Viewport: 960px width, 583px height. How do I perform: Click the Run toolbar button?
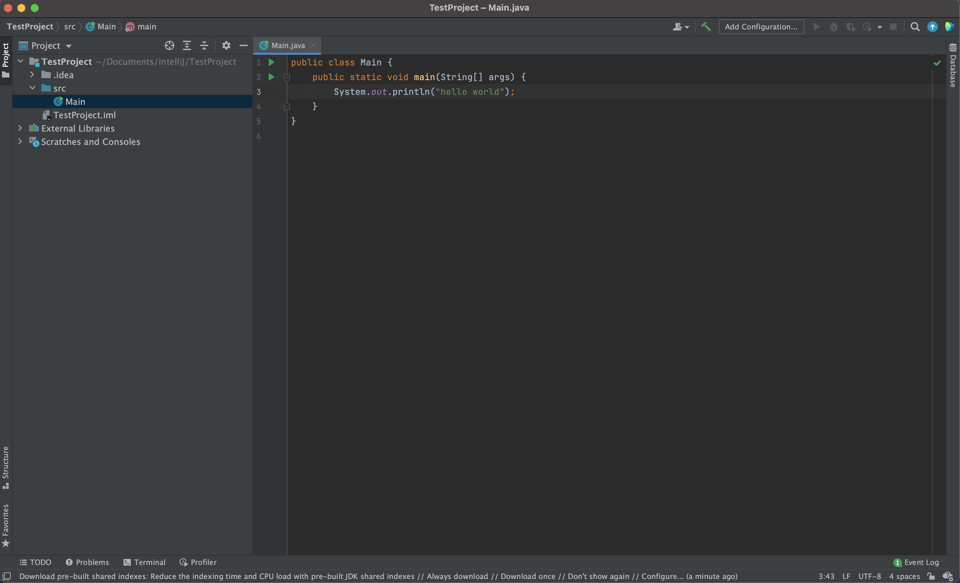(x=816, y=26)
